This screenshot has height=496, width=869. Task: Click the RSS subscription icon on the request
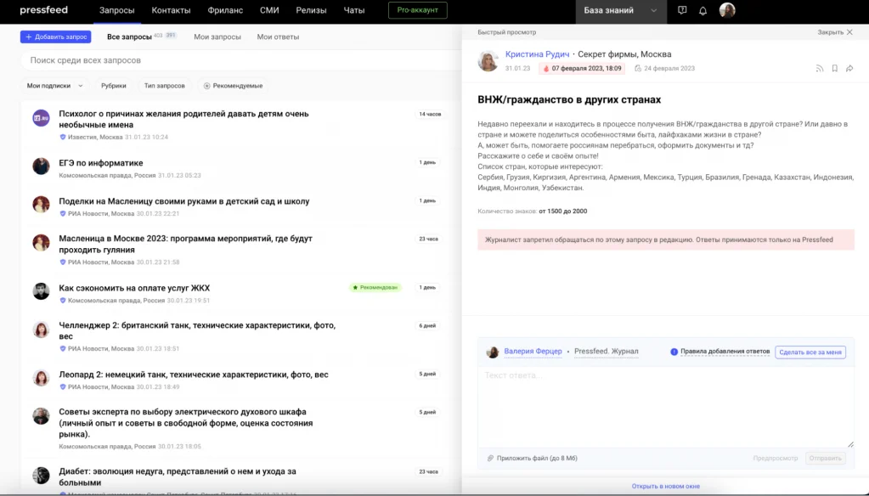(820, 68)
